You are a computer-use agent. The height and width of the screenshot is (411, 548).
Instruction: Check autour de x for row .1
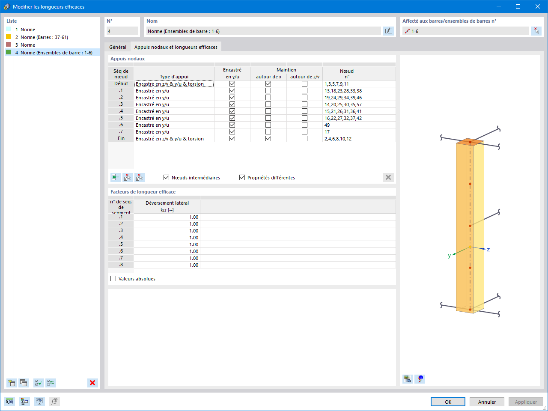(x=268, y=91)
